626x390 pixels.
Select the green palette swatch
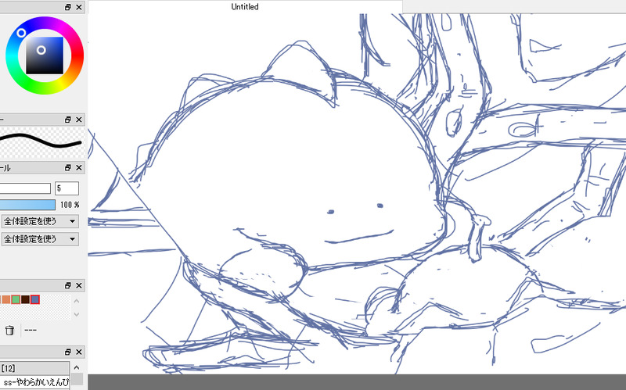(x=16, y=299)
